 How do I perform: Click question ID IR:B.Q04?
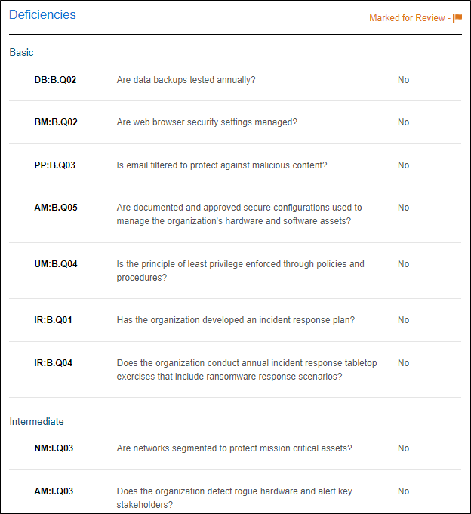(x=53, y=363)
